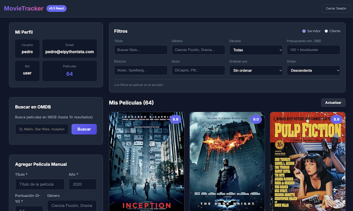
Task: Click the v5.5 React badge
Action: (56, 8)
